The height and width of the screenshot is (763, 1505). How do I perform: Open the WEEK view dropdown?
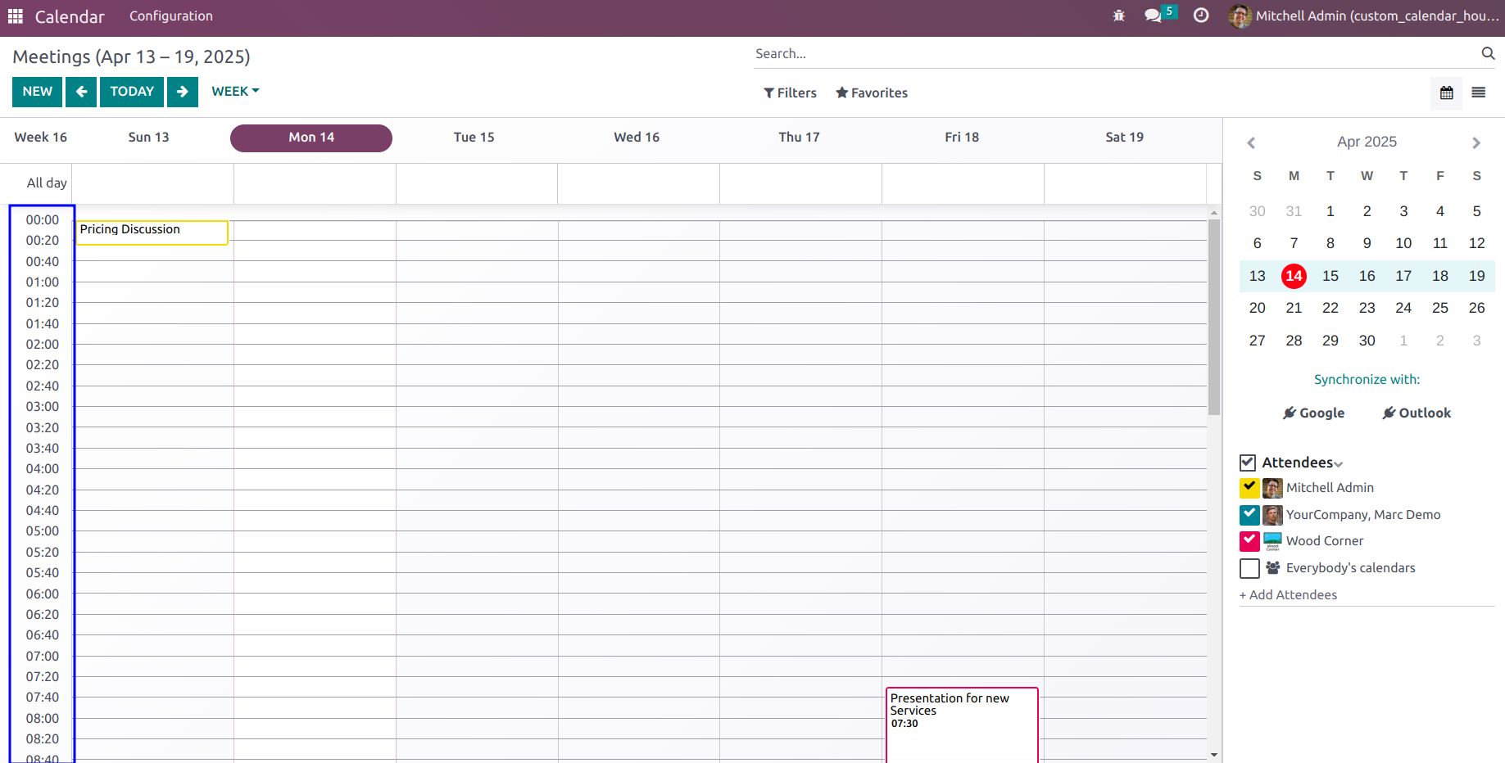point(235,92)
